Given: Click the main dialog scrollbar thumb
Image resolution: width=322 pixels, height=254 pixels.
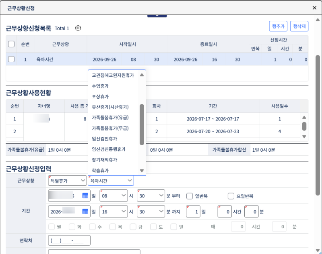Looking at the screenshot, I should tap(318, 125).
